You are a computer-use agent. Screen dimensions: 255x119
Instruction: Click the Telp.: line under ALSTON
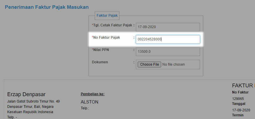(x=85, y=108)
